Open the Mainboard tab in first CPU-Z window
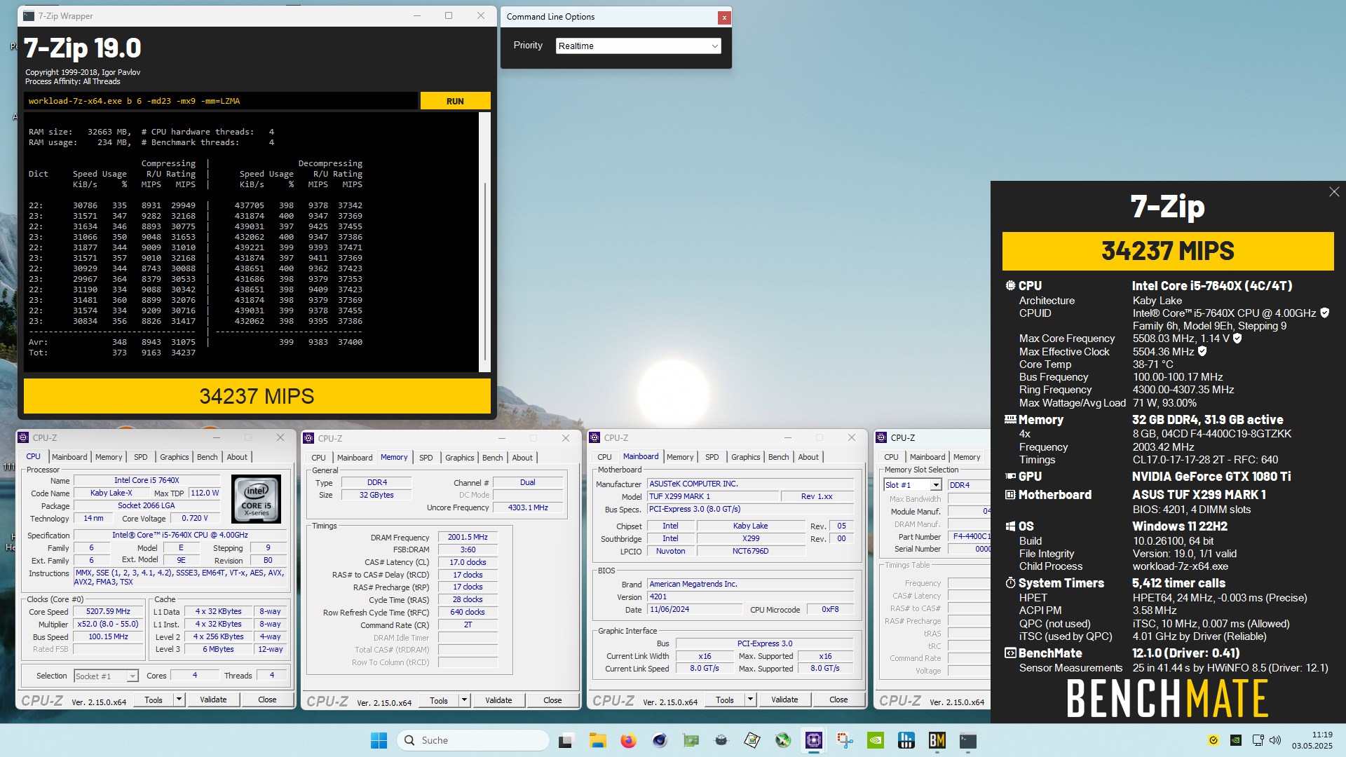Image resolution: width=1346 pixels, height=757 pixels. coord(69,457)
